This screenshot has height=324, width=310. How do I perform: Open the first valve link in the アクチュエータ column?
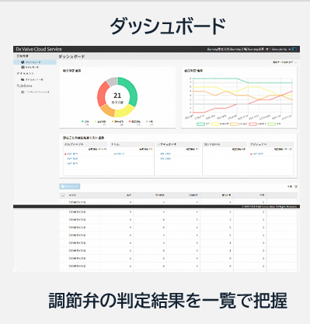point(165,154)
